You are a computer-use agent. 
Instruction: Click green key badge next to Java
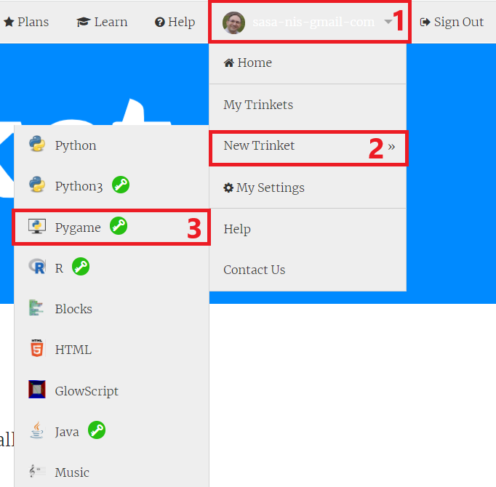[97, 430]
